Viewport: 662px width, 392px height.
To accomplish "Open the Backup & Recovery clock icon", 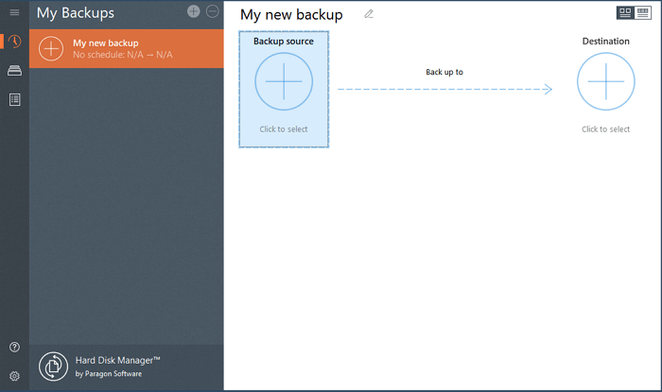I will [14, 42].
